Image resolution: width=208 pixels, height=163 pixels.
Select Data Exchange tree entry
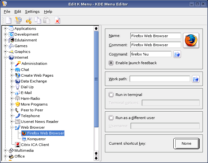click(34, 81)
